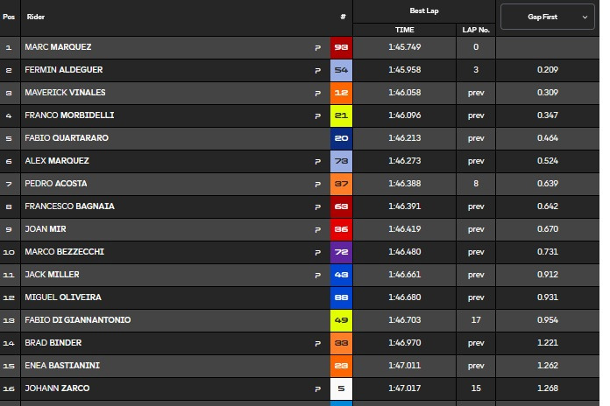
Task: Click the pit icon next to Maverick Vinales
Action: point(318,94)
